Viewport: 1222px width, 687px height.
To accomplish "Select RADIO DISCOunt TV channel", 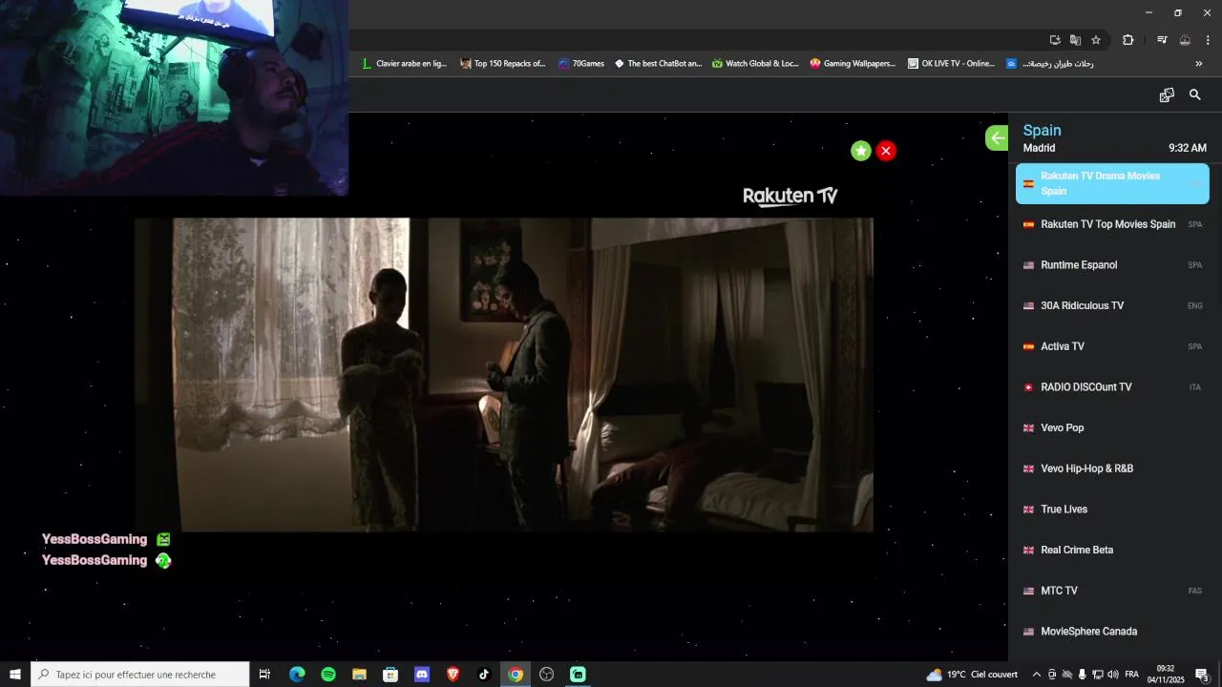I will click(x=1112, y=387).
